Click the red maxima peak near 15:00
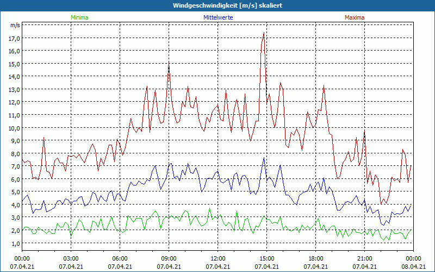 tap(264, 33)
